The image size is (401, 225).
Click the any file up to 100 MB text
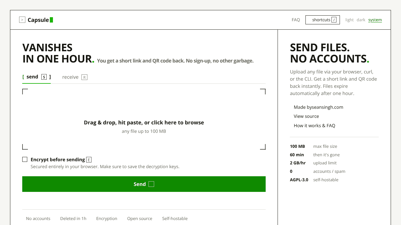(x=144, y=131)
